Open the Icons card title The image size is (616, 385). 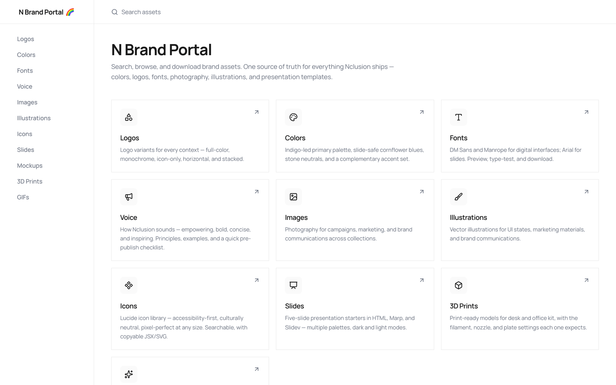[129, 306]
